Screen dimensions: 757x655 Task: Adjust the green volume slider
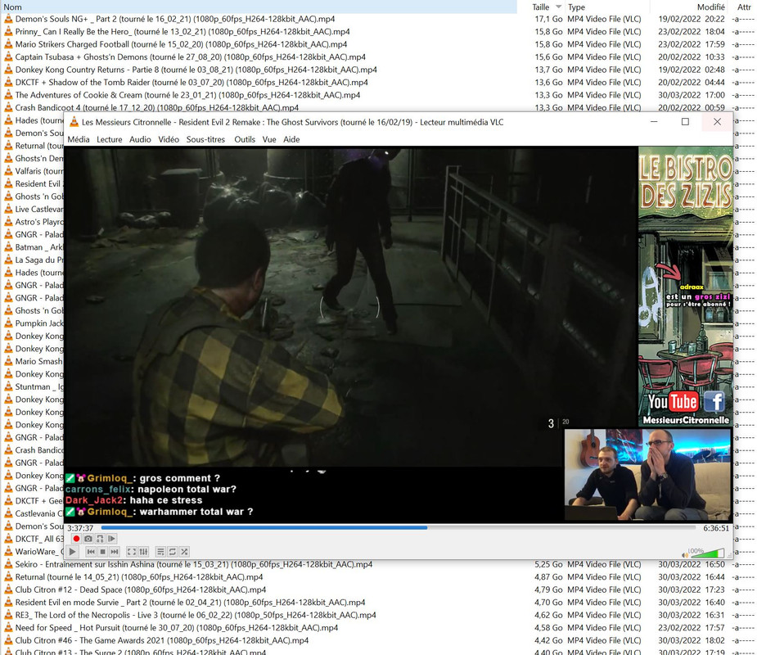pyautogui.click(x=706, y=553)
